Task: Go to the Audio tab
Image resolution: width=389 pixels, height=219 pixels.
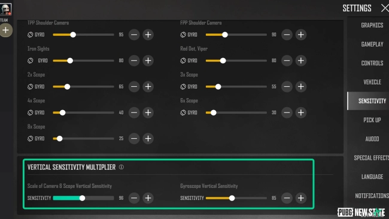Action: (372, 139)
